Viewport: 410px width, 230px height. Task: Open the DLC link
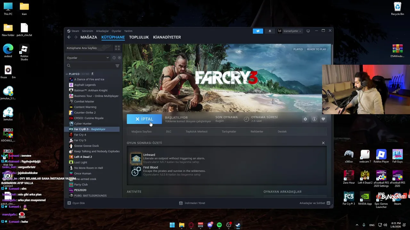coord(168,132)
